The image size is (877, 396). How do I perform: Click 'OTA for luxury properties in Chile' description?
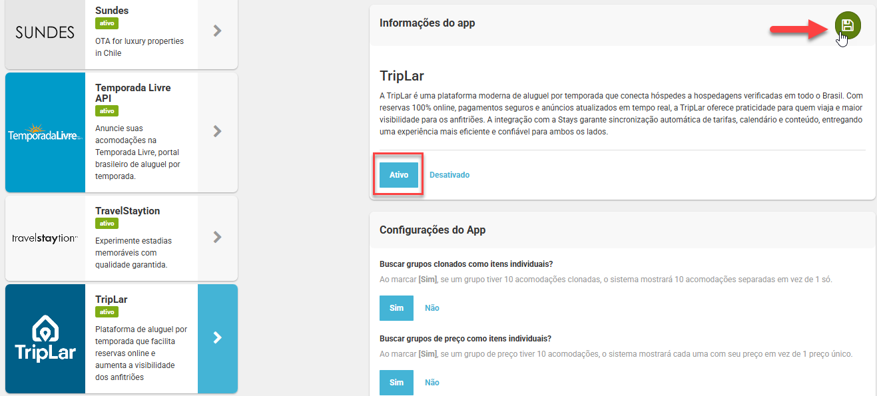click(139, 47)
